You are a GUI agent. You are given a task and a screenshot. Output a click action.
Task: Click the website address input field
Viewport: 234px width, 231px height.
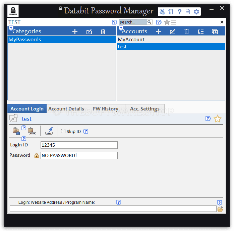(x=113, y=209)
